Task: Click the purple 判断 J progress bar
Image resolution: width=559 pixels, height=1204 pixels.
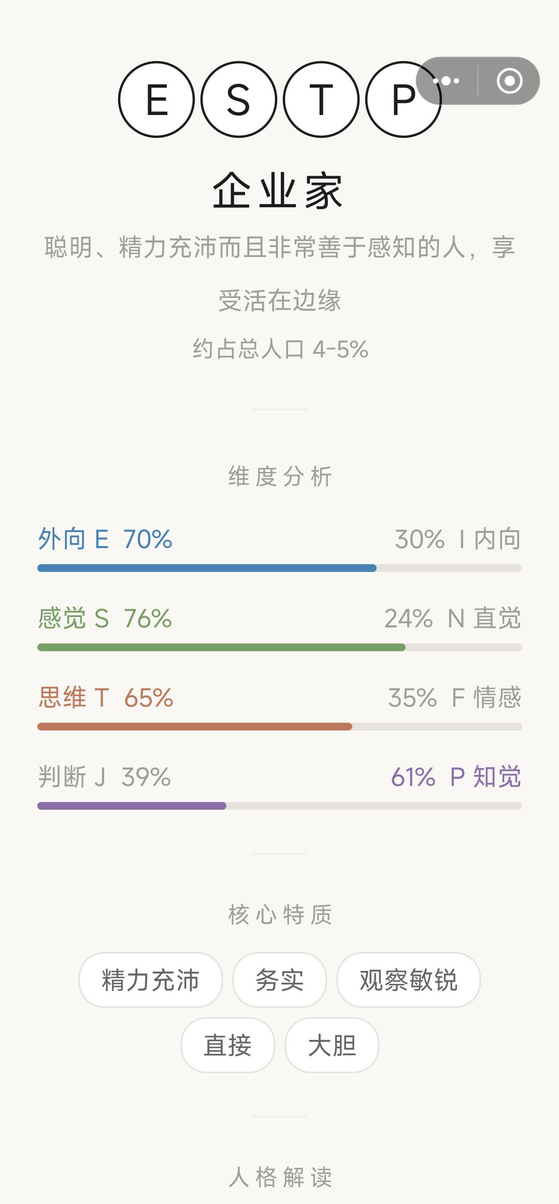Action: (280, 806)
